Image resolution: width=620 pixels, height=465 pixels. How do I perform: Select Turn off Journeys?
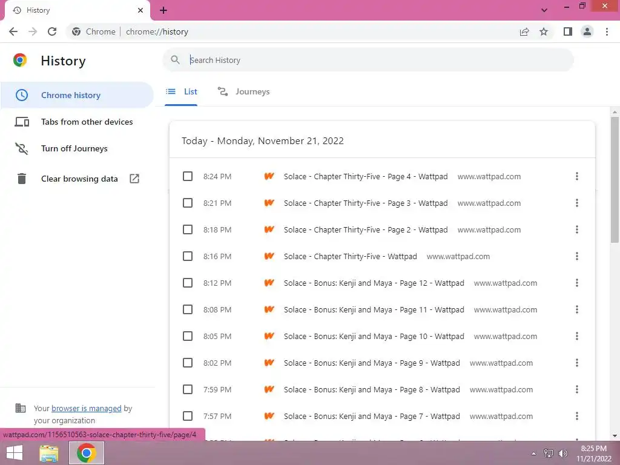pyautogui.click(x=77, y=149)
